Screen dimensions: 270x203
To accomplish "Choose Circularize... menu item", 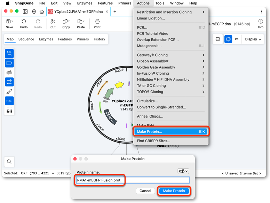I will 170,101.
